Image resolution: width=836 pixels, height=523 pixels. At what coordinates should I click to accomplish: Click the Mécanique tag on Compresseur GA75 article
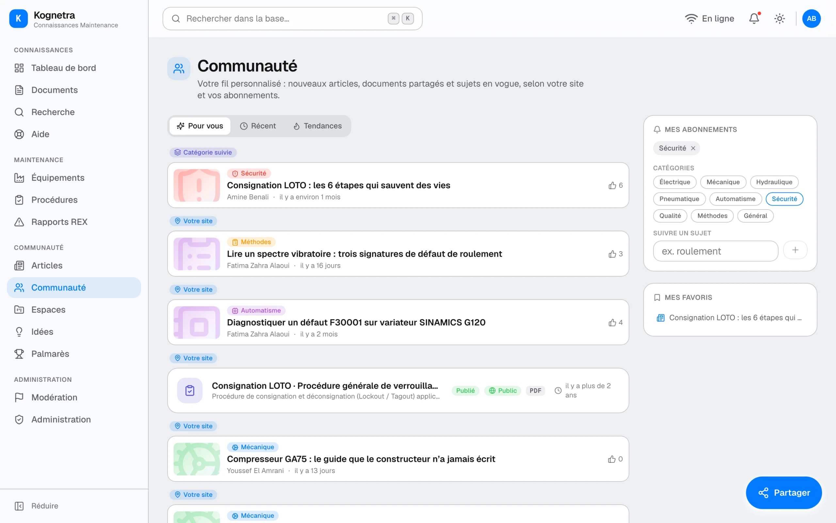[253, 447]
